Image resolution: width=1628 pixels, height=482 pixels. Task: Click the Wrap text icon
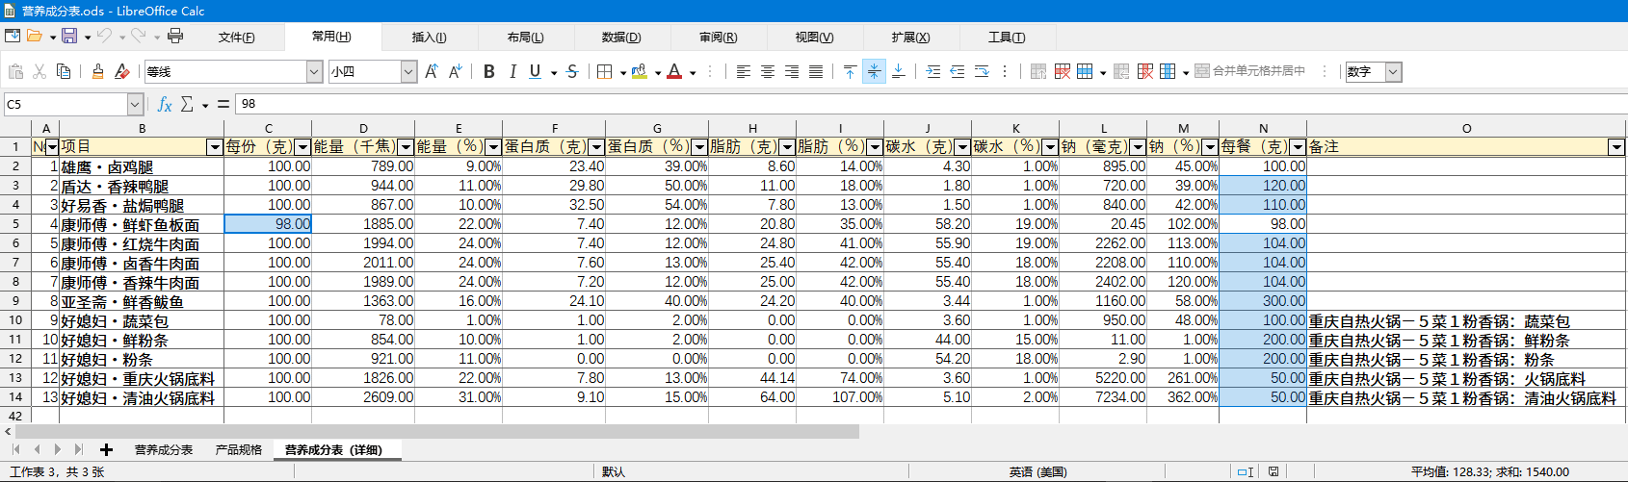point(982,71)
